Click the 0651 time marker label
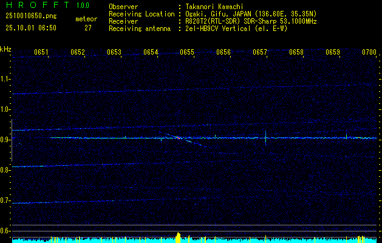Screen dimensions: 382x243 point(41,52)
